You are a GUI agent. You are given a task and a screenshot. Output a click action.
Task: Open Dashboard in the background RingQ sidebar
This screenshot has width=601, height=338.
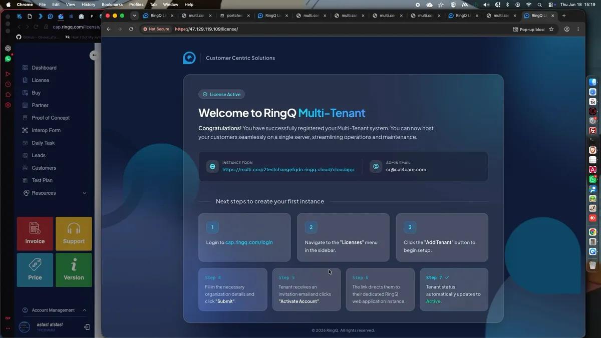coord(40,68)
